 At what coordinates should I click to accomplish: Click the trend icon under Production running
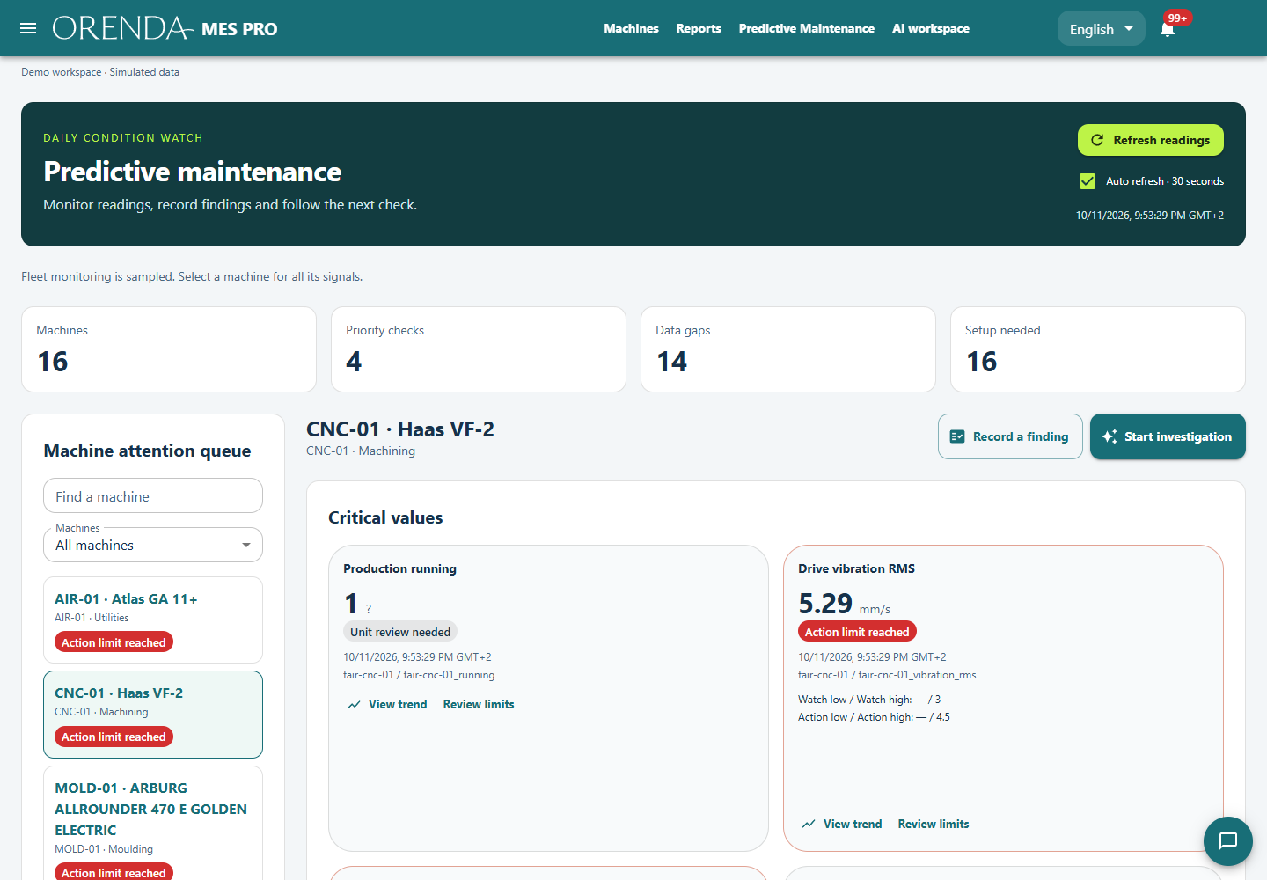(x=354, y=705)
